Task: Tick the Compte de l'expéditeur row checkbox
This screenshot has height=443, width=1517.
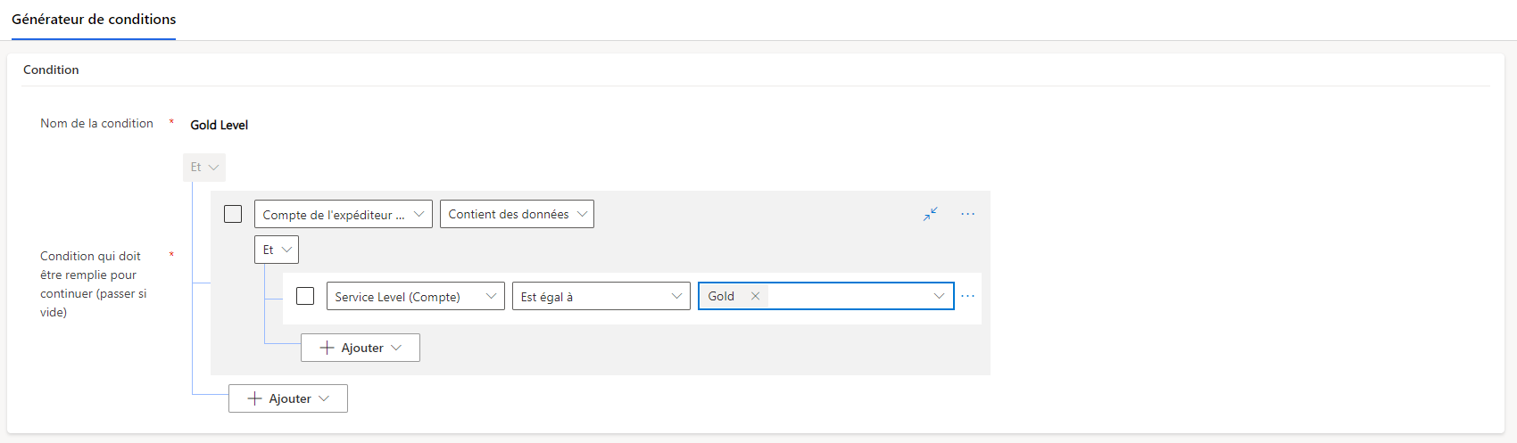Action: tap(233, 214)
